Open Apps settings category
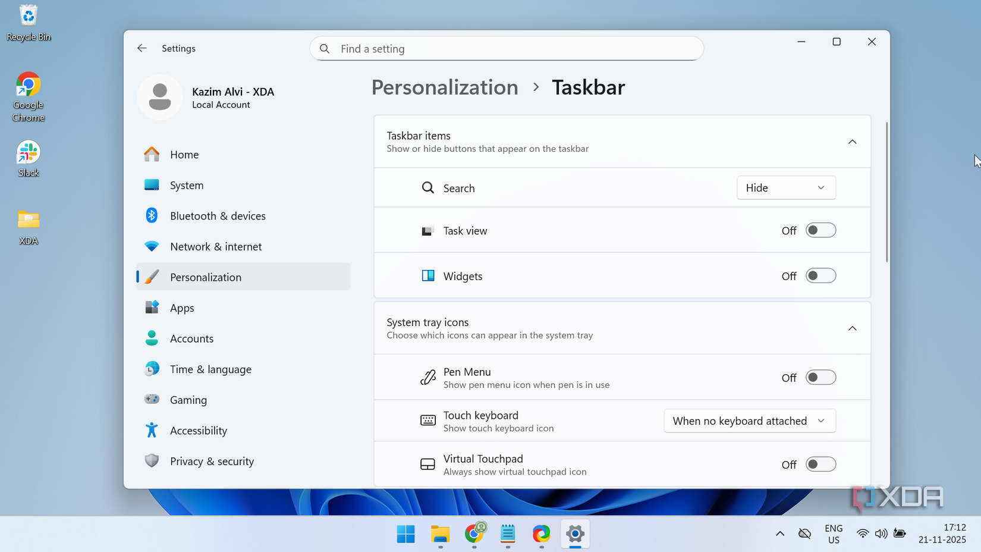Image resolution: width=981 pixels, height=552 pixels. tap(243, 308)
